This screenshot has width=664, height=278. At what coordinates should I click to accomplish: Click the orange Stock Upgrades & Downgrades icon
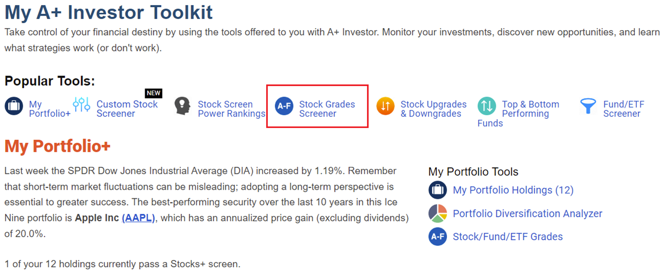(x=386, y=106)
